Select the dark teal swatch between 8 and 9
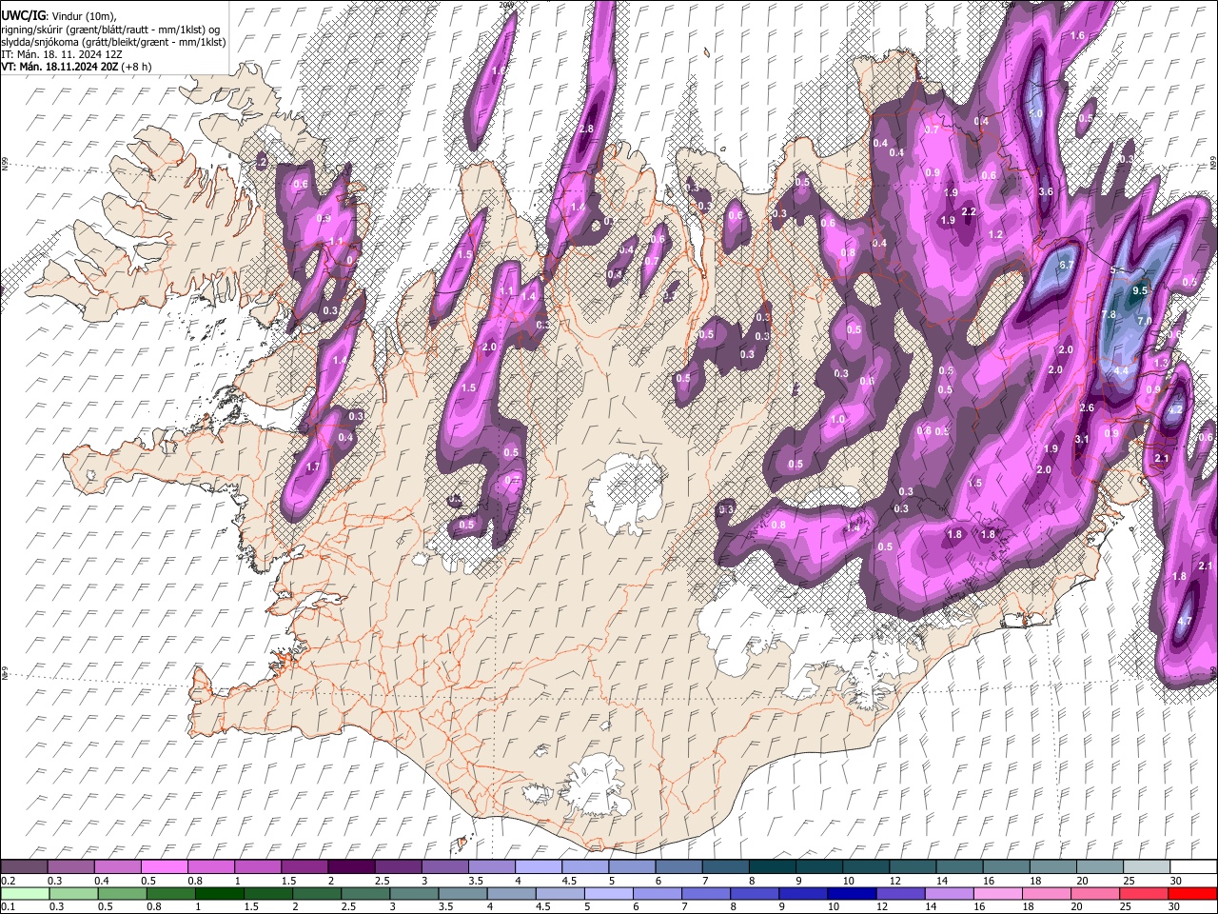This screenshot has width=1218, height=914. pyautogui.click(x=771, y=866)
